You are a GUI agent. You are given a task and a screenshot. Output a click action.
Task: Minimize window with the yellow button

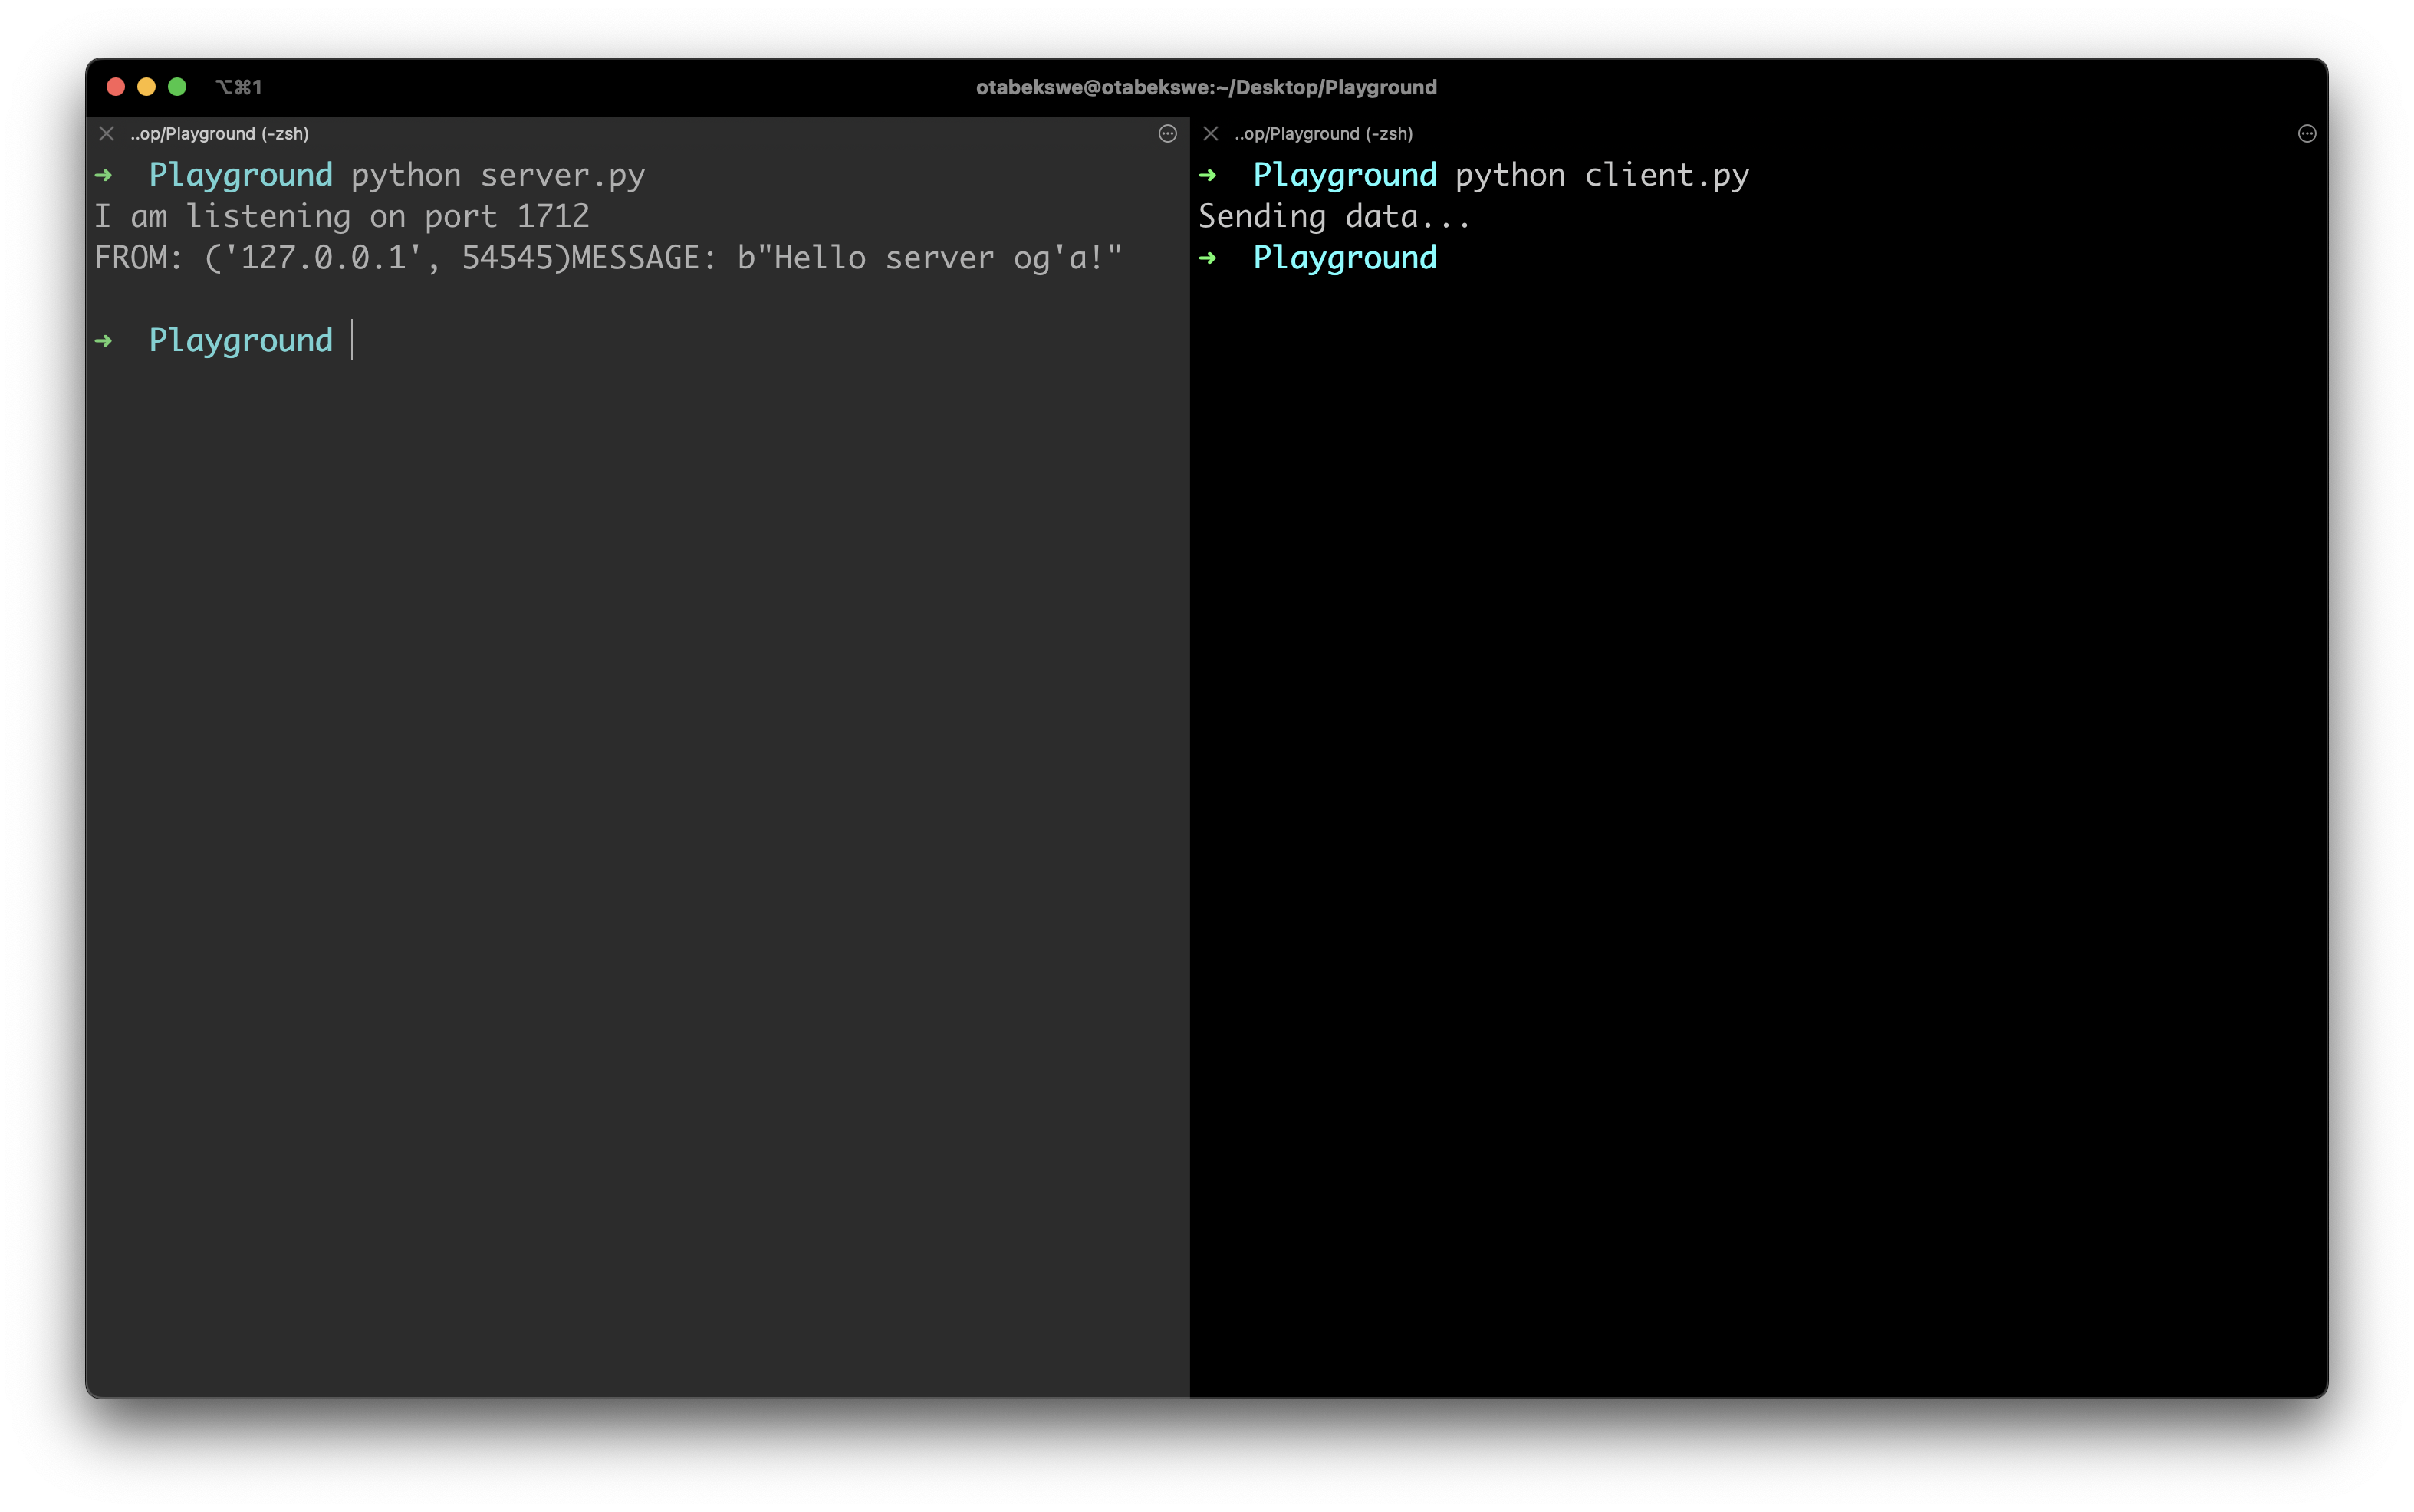click(x=146, y=87)
